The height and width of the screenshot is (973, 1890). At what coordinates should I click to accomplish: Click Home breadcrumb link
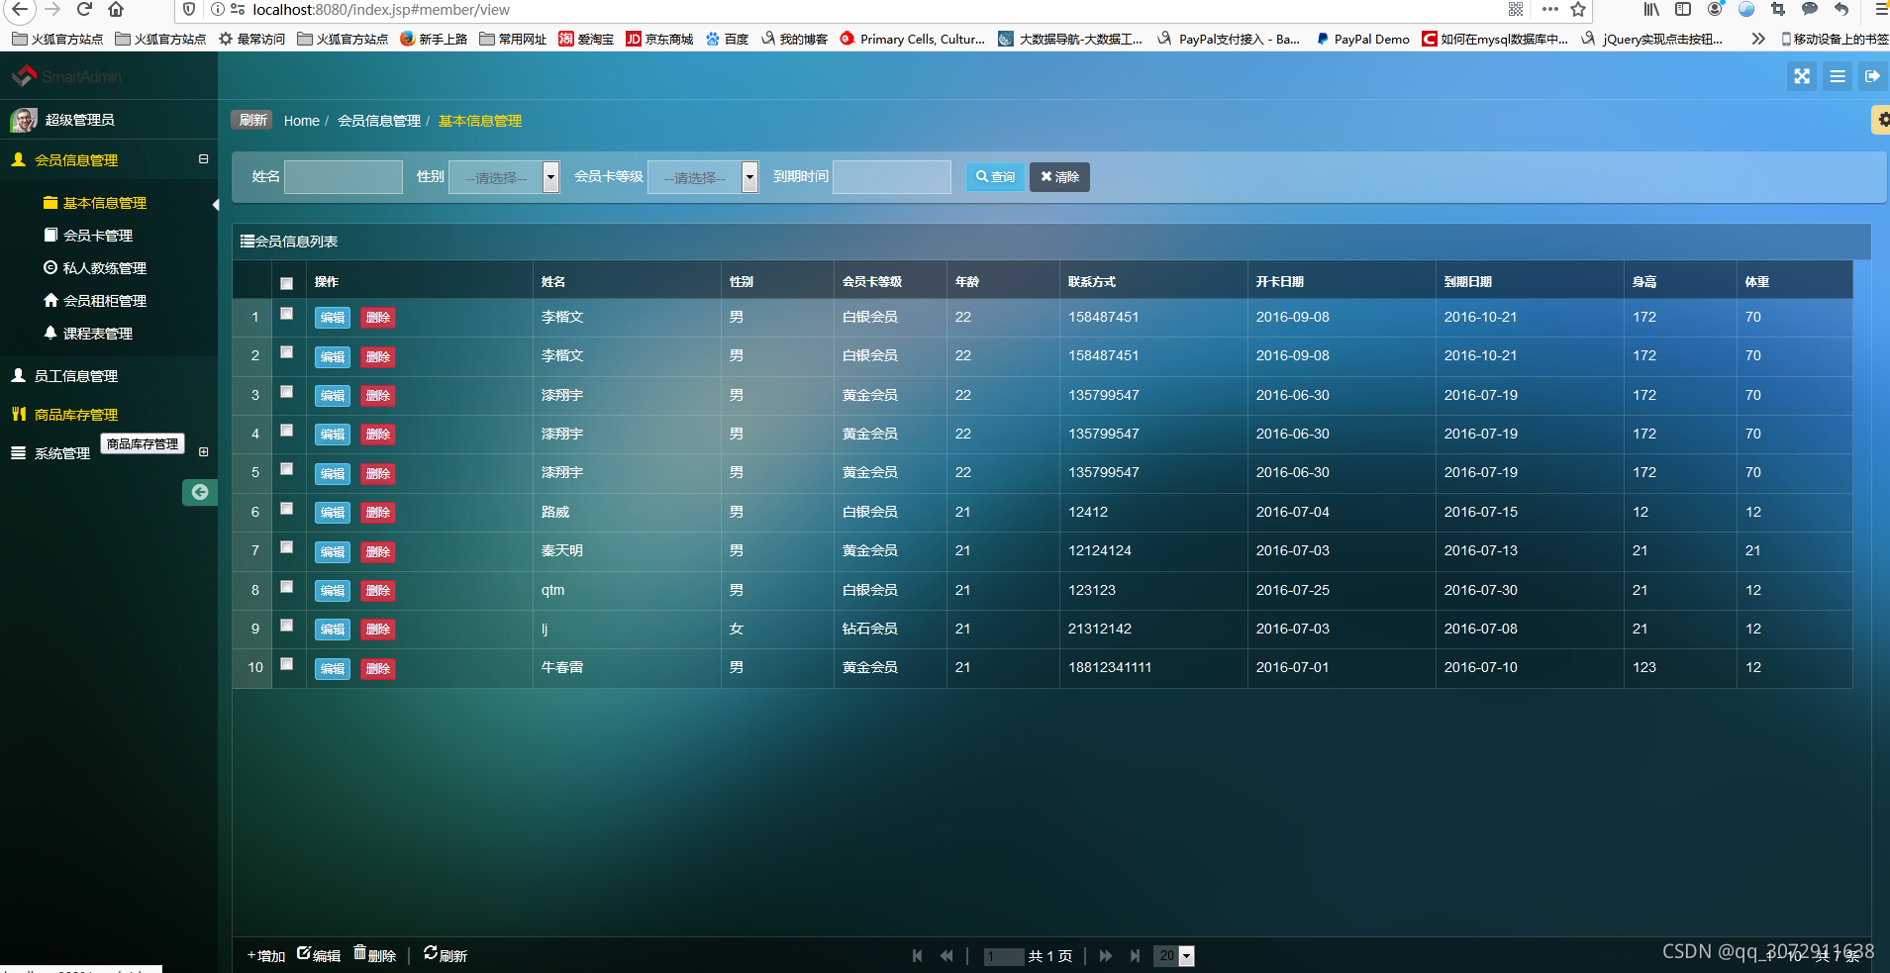point(301,121)
